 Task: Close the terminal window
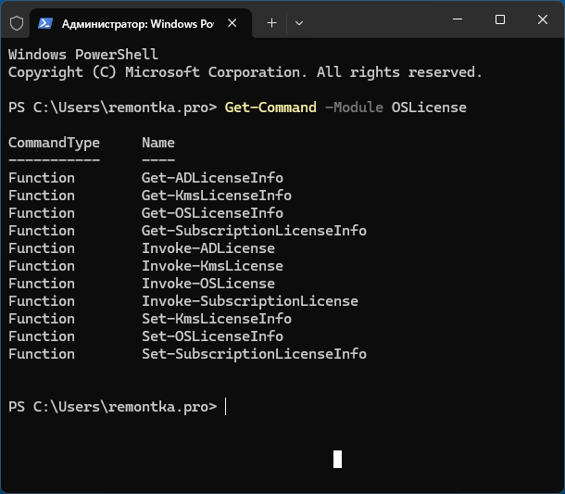(543, 19)
